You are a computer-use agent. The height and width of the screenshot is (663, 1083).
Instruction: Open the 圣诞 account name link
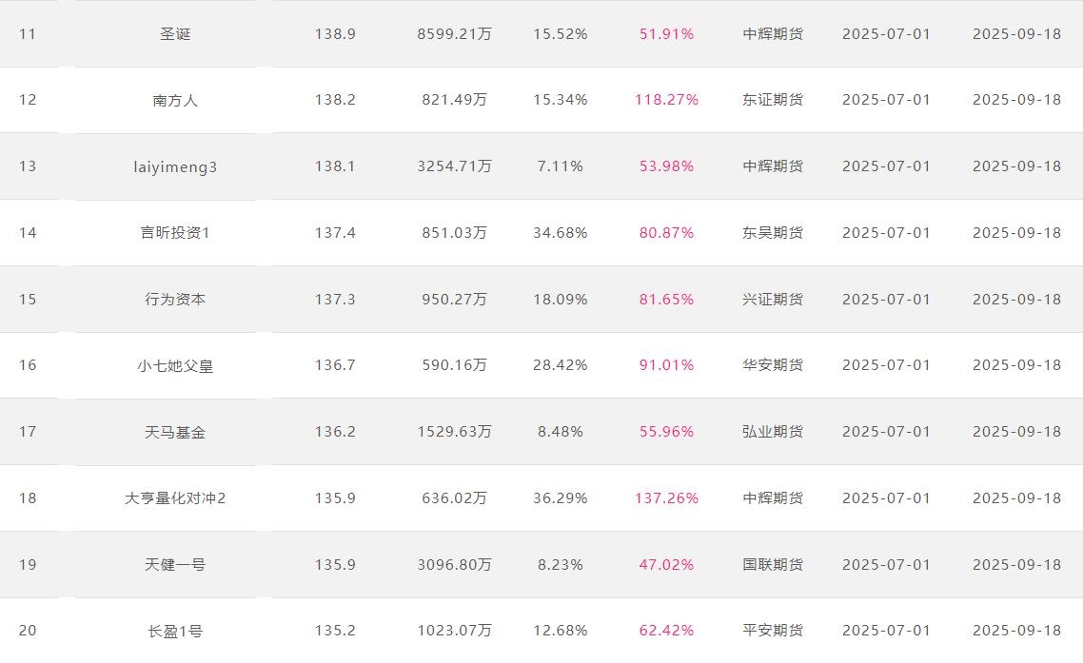pos(175,34)
